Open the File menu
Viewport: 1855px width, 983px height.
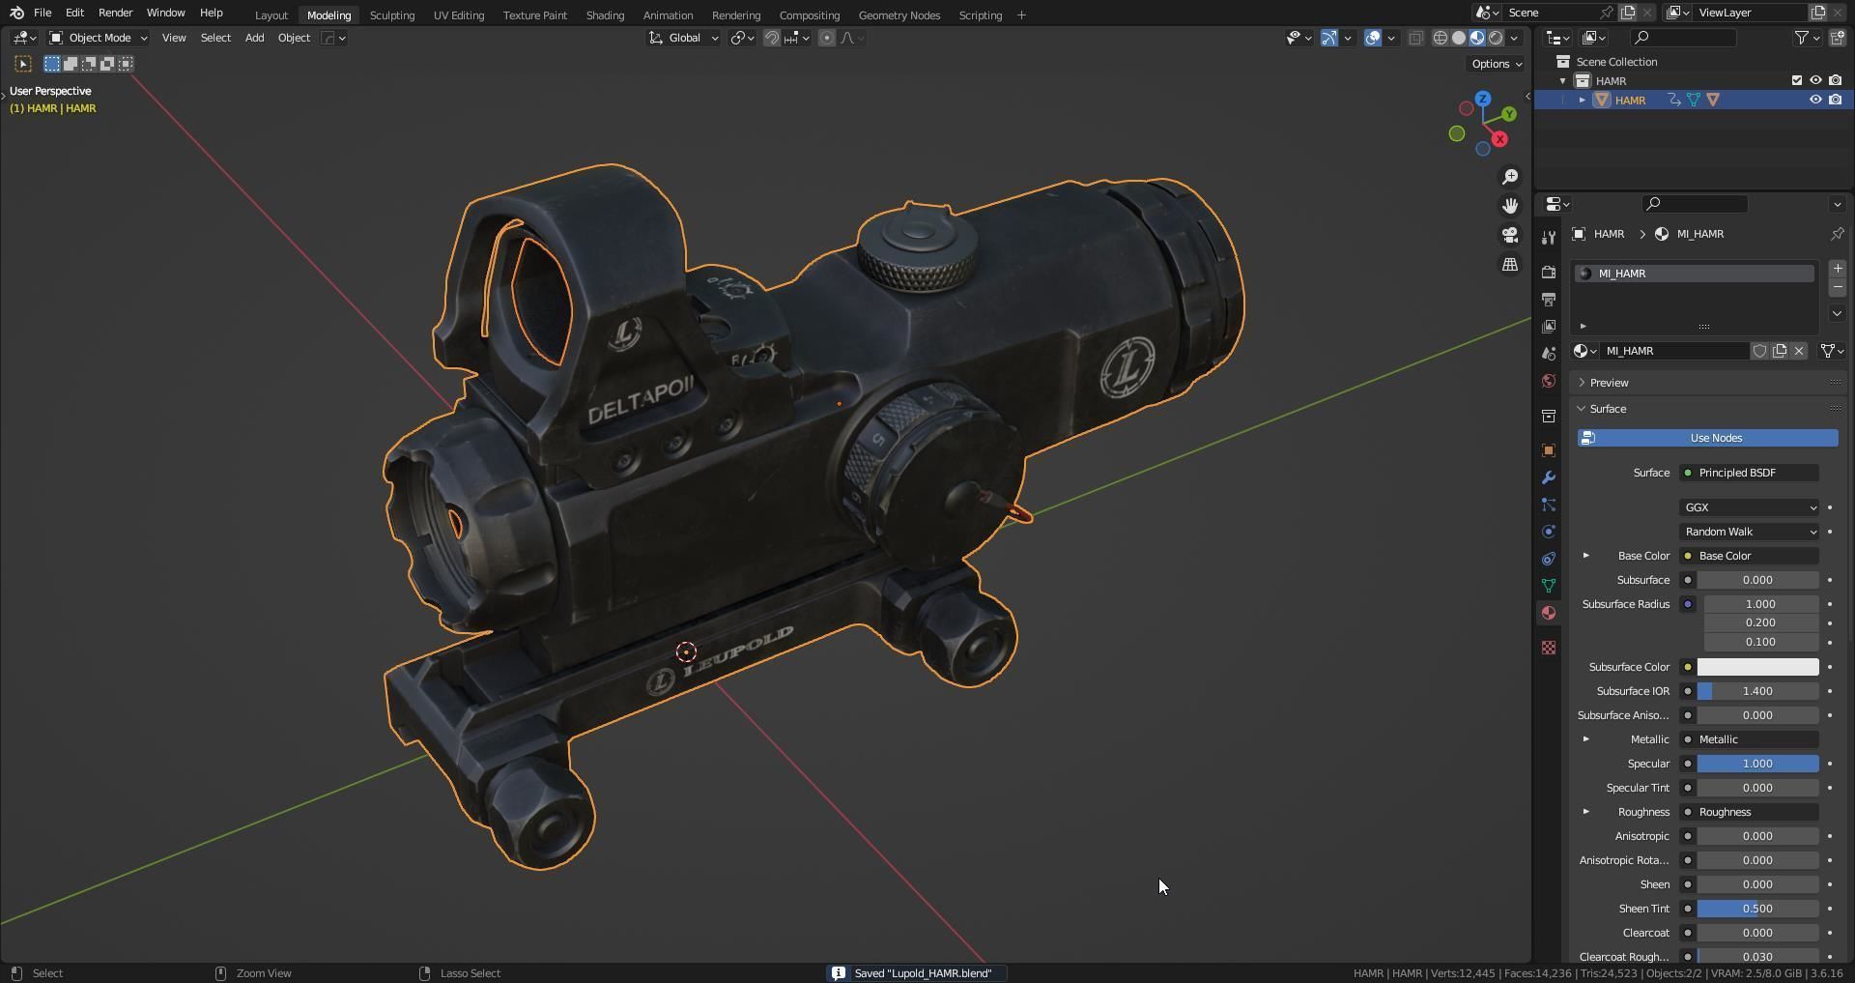click(x=43, y=13)
